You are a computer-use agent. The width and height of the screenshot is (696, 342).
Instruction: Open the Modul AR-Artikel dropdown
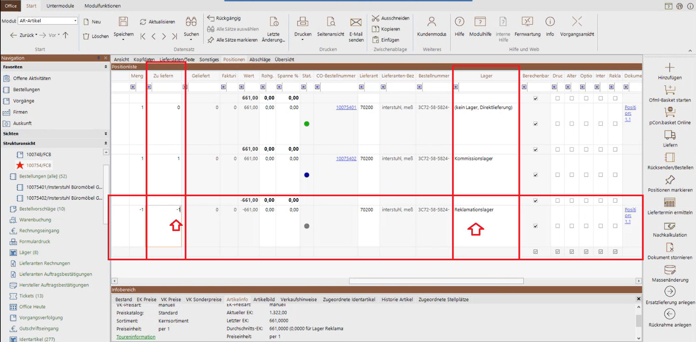click(x=75, y=21)
